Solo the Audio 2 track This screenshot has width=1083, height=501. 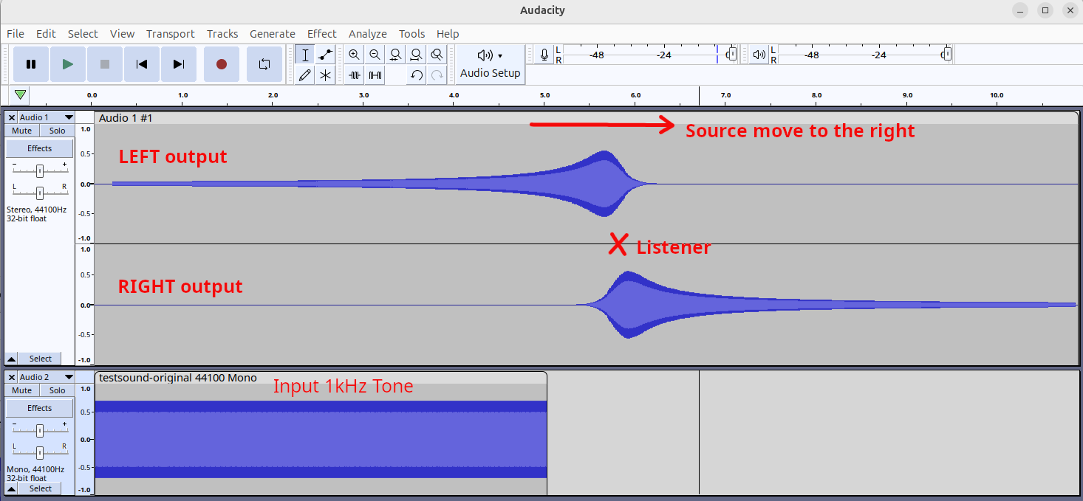(x=57, y=390)
